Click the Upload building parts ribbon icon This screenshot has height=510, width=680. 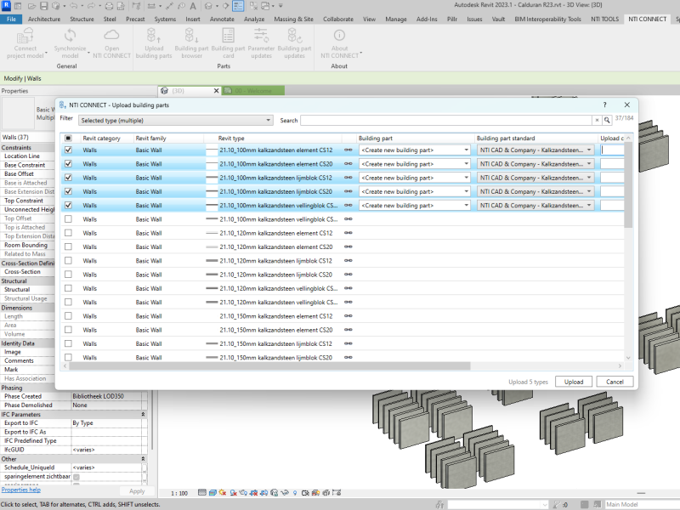(154, 43)
